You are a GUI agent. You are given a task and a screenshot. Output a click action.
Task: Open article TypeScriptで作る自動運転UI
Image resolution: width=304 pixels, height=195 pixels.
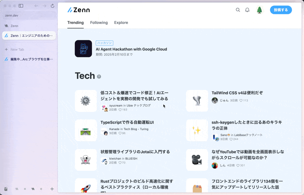[x=127, y=122]
